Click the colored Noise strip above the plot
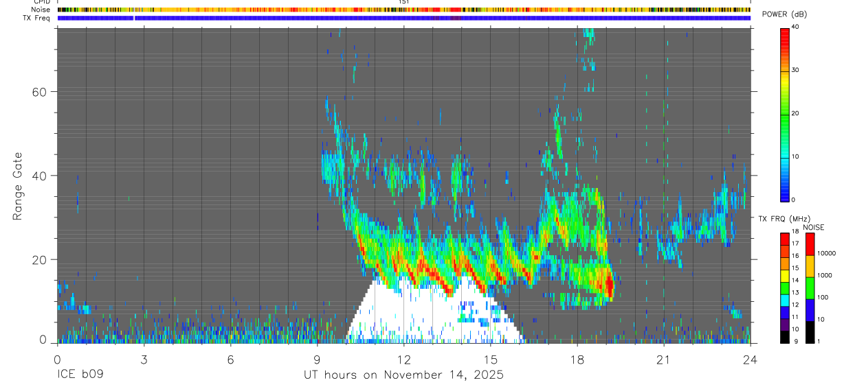This screenshot has height=389, width=844. click(x=404, y=10)
